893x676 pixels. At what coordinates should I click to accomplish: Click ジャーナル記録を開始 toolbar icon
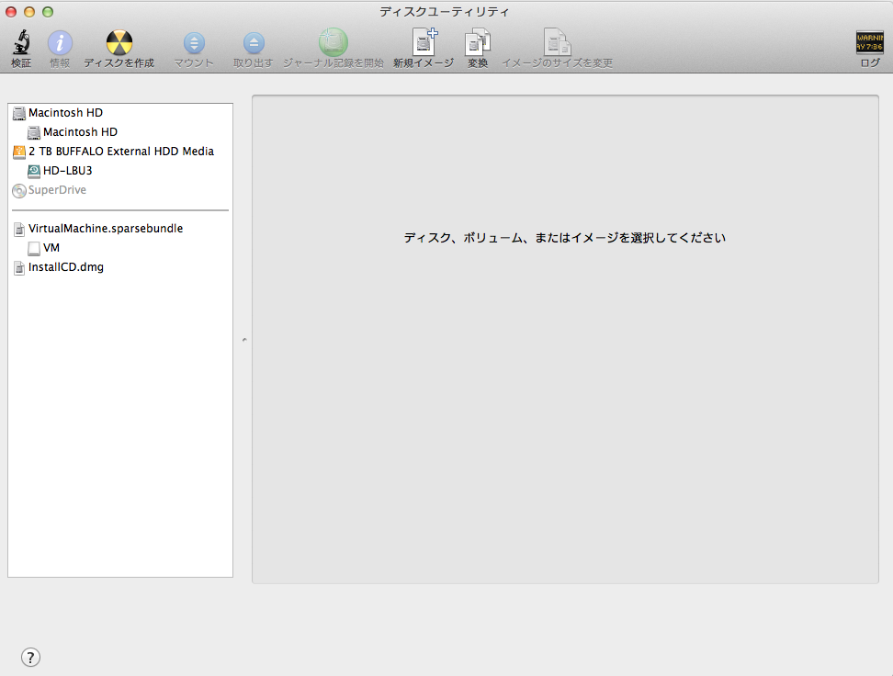pyautogui.click(x=333, y=43)
